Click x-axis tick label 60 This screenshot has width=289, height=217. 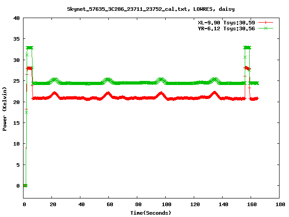110,204
